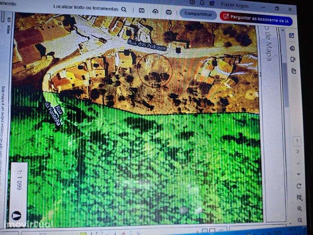The width and height of the screenshot is (313, 235).
Task: Open the top icon in the right sidebar
Action: click(x=291, y=36)
